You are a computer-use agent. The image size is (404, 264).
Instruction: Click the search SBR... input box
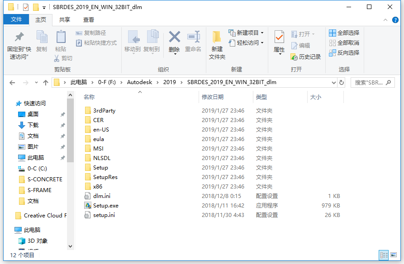pyautogui.click(x=373, y=83)
